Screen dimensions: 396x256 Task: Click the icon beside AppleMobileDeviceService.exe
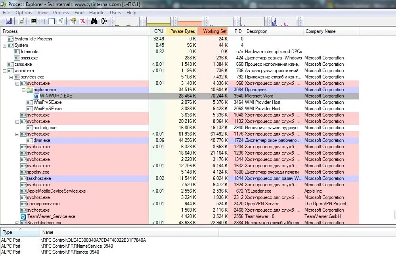tap(23, 191)
